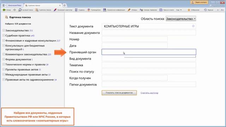Open Быстрый поиск from the toolbar

click(26, 10)
